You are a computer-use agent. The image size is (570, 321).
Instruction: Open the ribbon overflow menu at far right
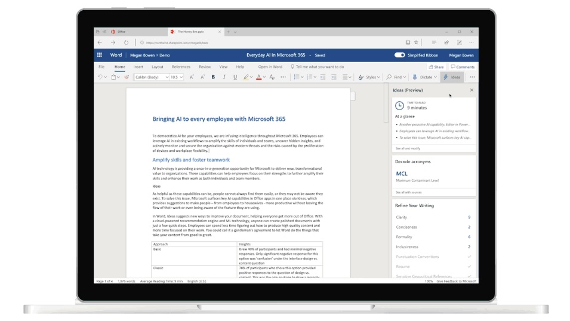pyautogui.click(x=472, y=77)
